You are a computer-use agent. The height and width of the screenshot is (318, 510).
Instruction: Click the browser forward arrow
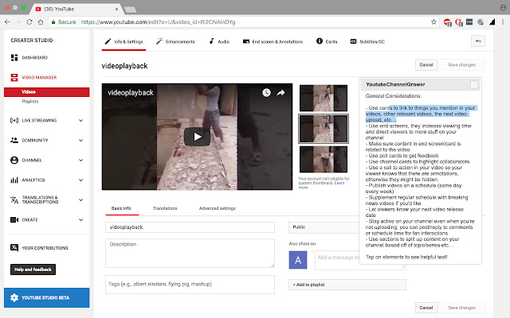pos(18,22)
